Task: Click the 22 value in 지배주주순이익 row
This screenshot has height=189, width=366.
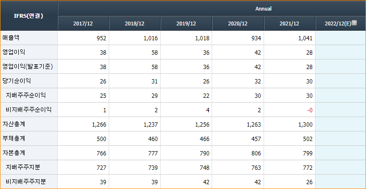Action: coord(206,96)
